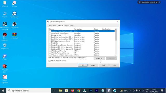Image resolution: width=166 pixels, height=93 pixels.
Task: Select the fpCsEvtSvc service row
Action: pos(82,43)
